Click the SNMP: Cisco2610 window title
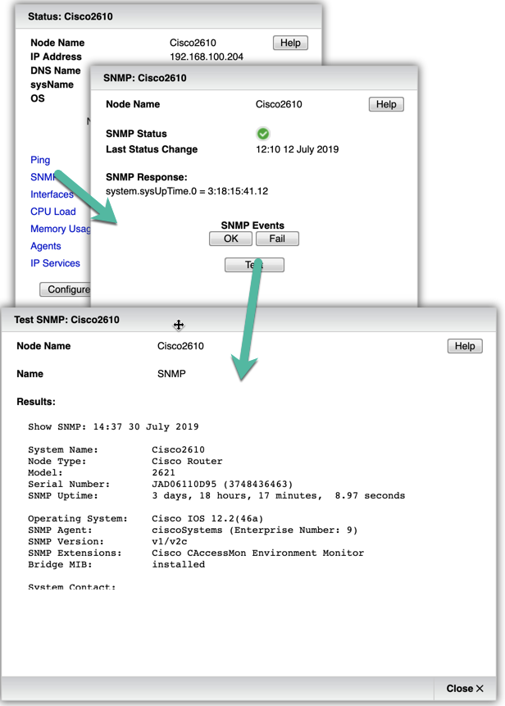 tap(144, 78)
